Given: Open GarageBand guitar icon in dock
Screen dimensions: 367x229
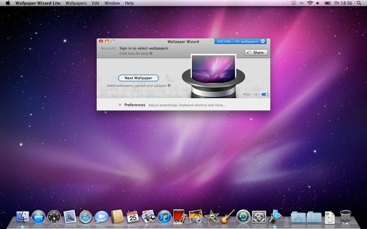Looking at the screenshot, I should click(228, 216).
